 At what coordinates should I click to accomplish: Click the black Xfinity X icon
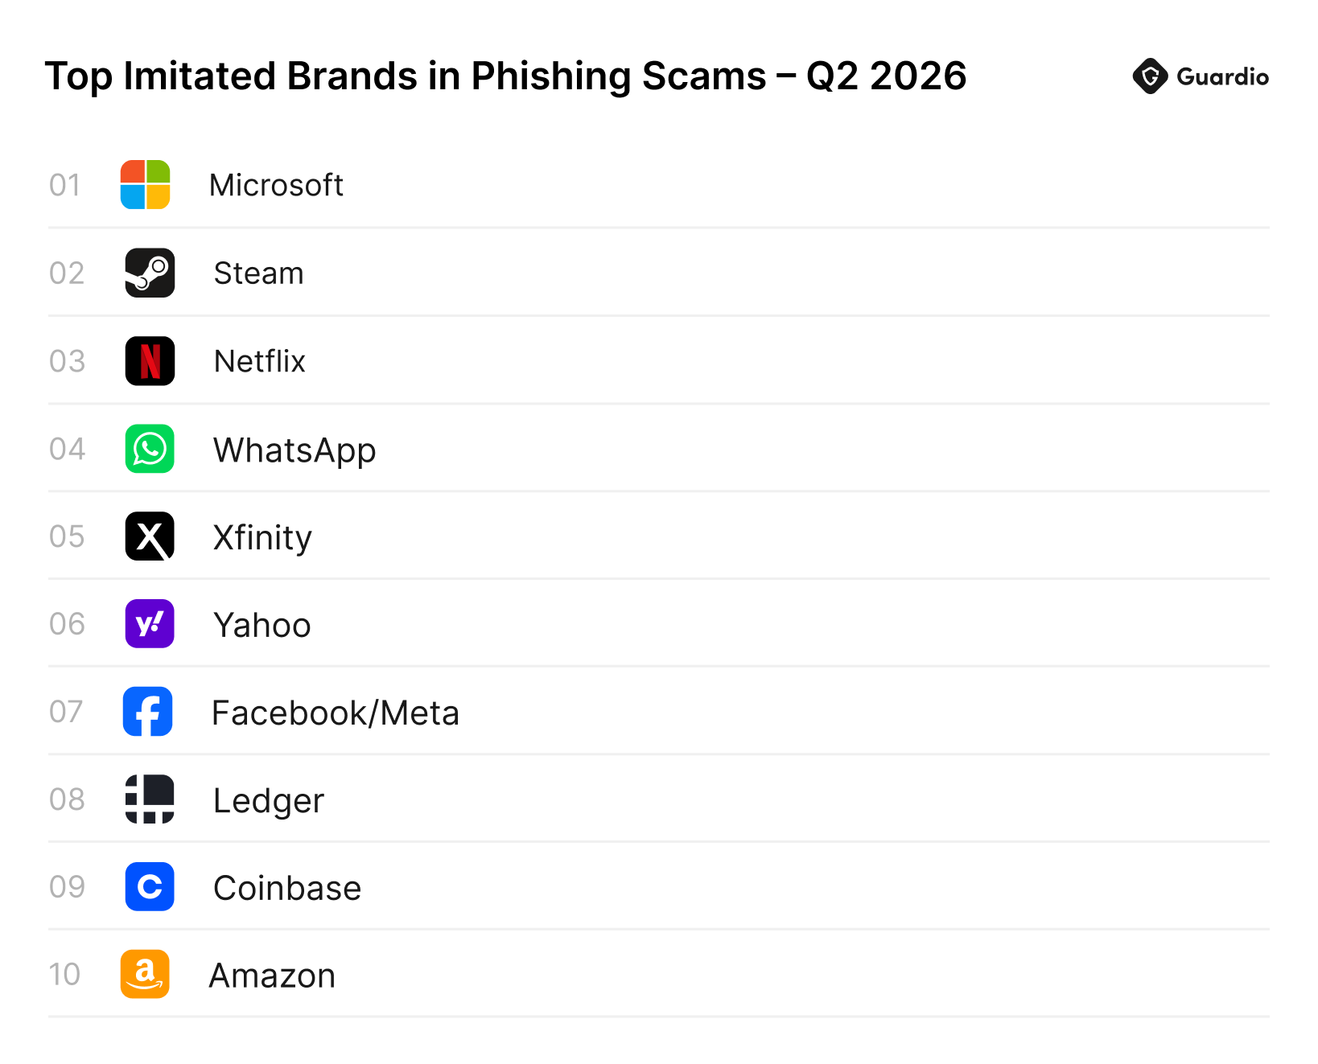point(150,536)
